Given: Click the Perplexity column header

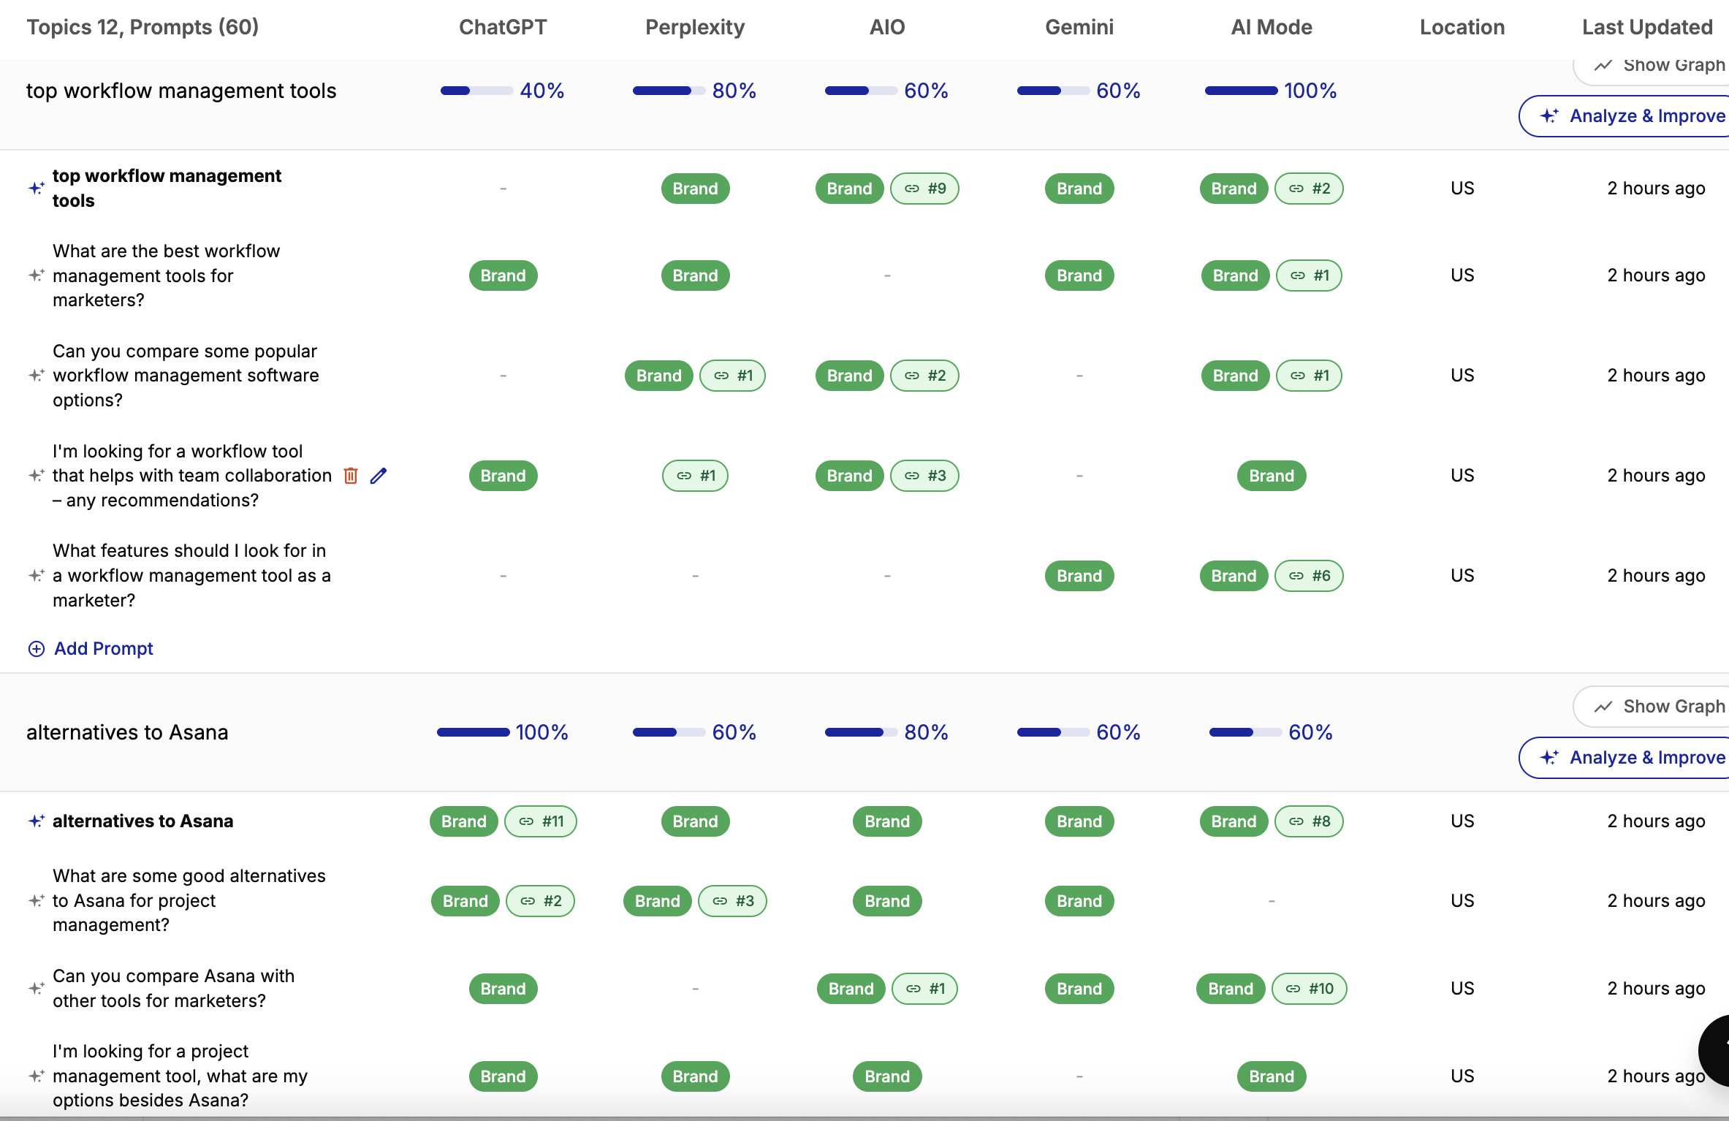Looking at the screenshot, I should pos(695,27).
